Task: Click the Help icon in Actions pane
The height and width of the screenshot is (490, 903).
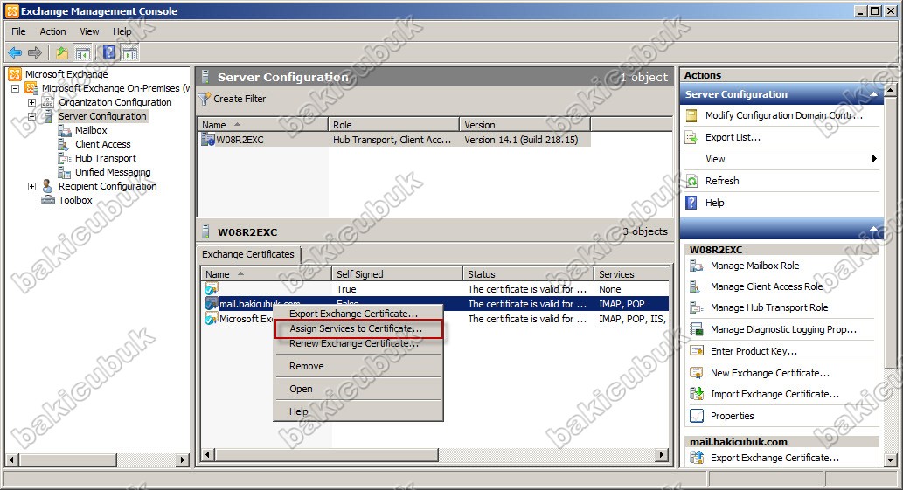Action: click(691, 203)
